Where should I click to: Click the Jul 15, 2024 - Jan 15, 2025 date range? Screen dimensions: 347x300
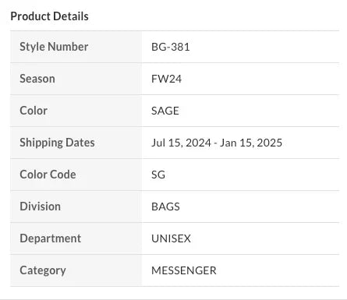[x=217, y=143]
